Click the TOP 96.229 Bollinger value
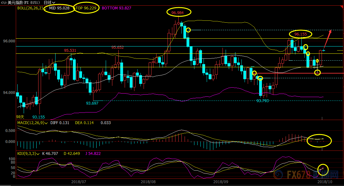This screenshot has height=186, width=344. coord(86,8)
